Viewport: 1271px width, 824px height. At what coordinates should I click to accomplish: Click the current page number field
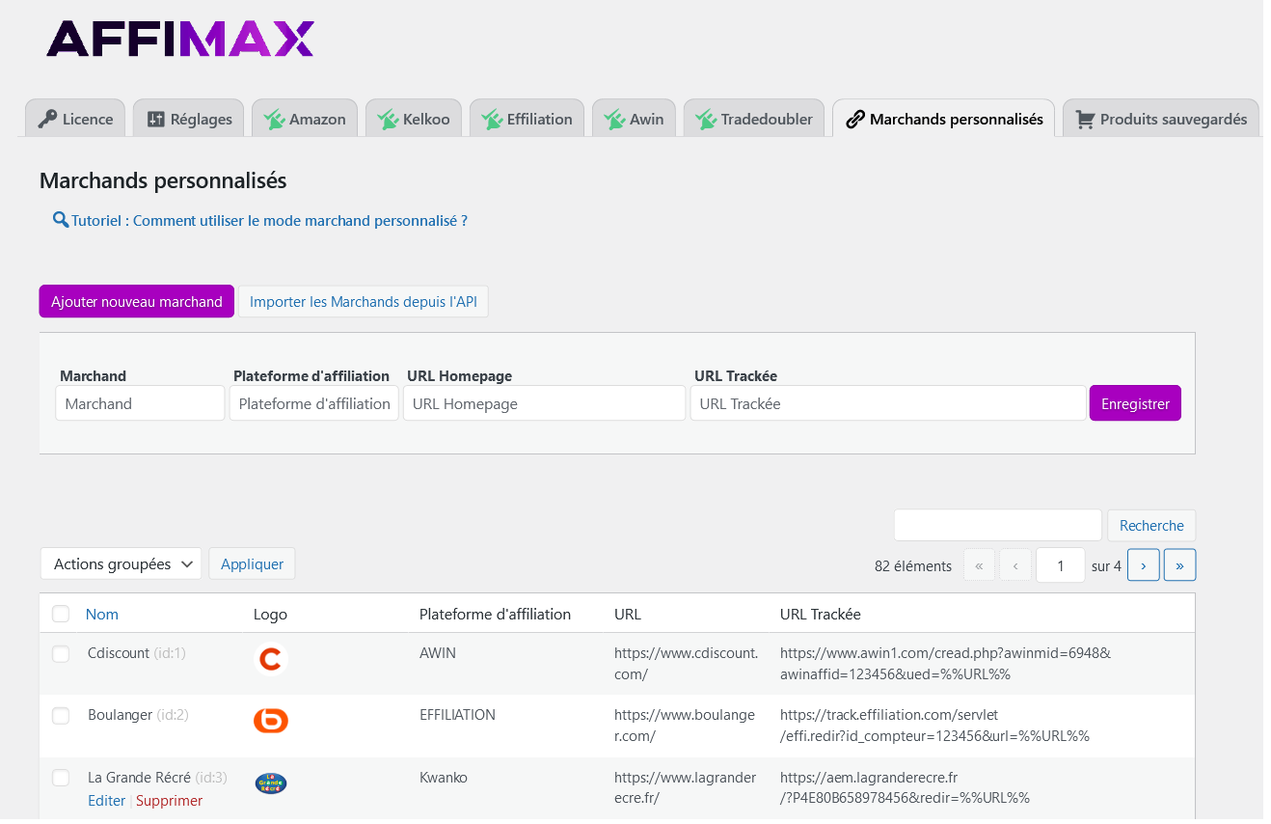coord(1060,565)
